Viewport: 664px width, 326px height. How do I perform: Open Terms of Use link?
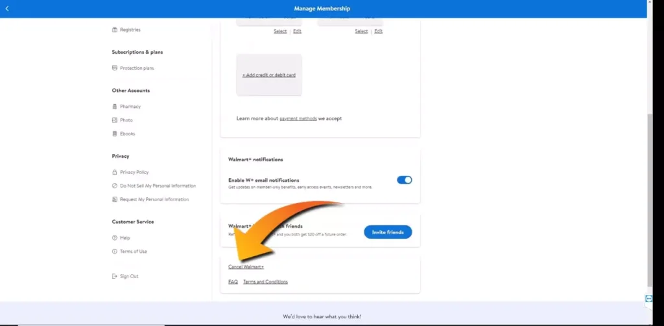click(x=134, y=251)
